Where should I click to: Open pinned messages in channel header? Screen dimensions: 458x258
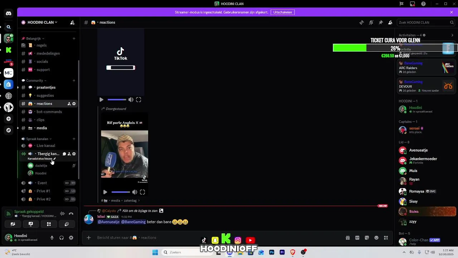[x=381, y=22]
